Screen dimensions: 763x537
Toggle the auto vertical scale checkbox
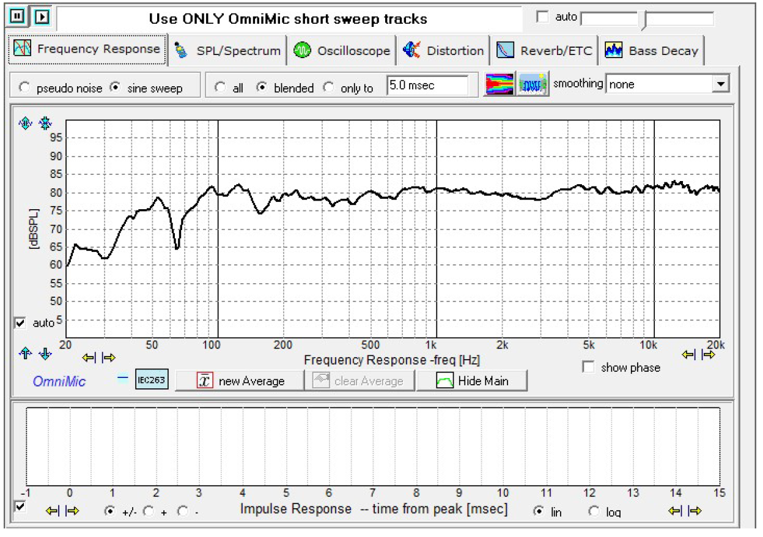[20, 322]
